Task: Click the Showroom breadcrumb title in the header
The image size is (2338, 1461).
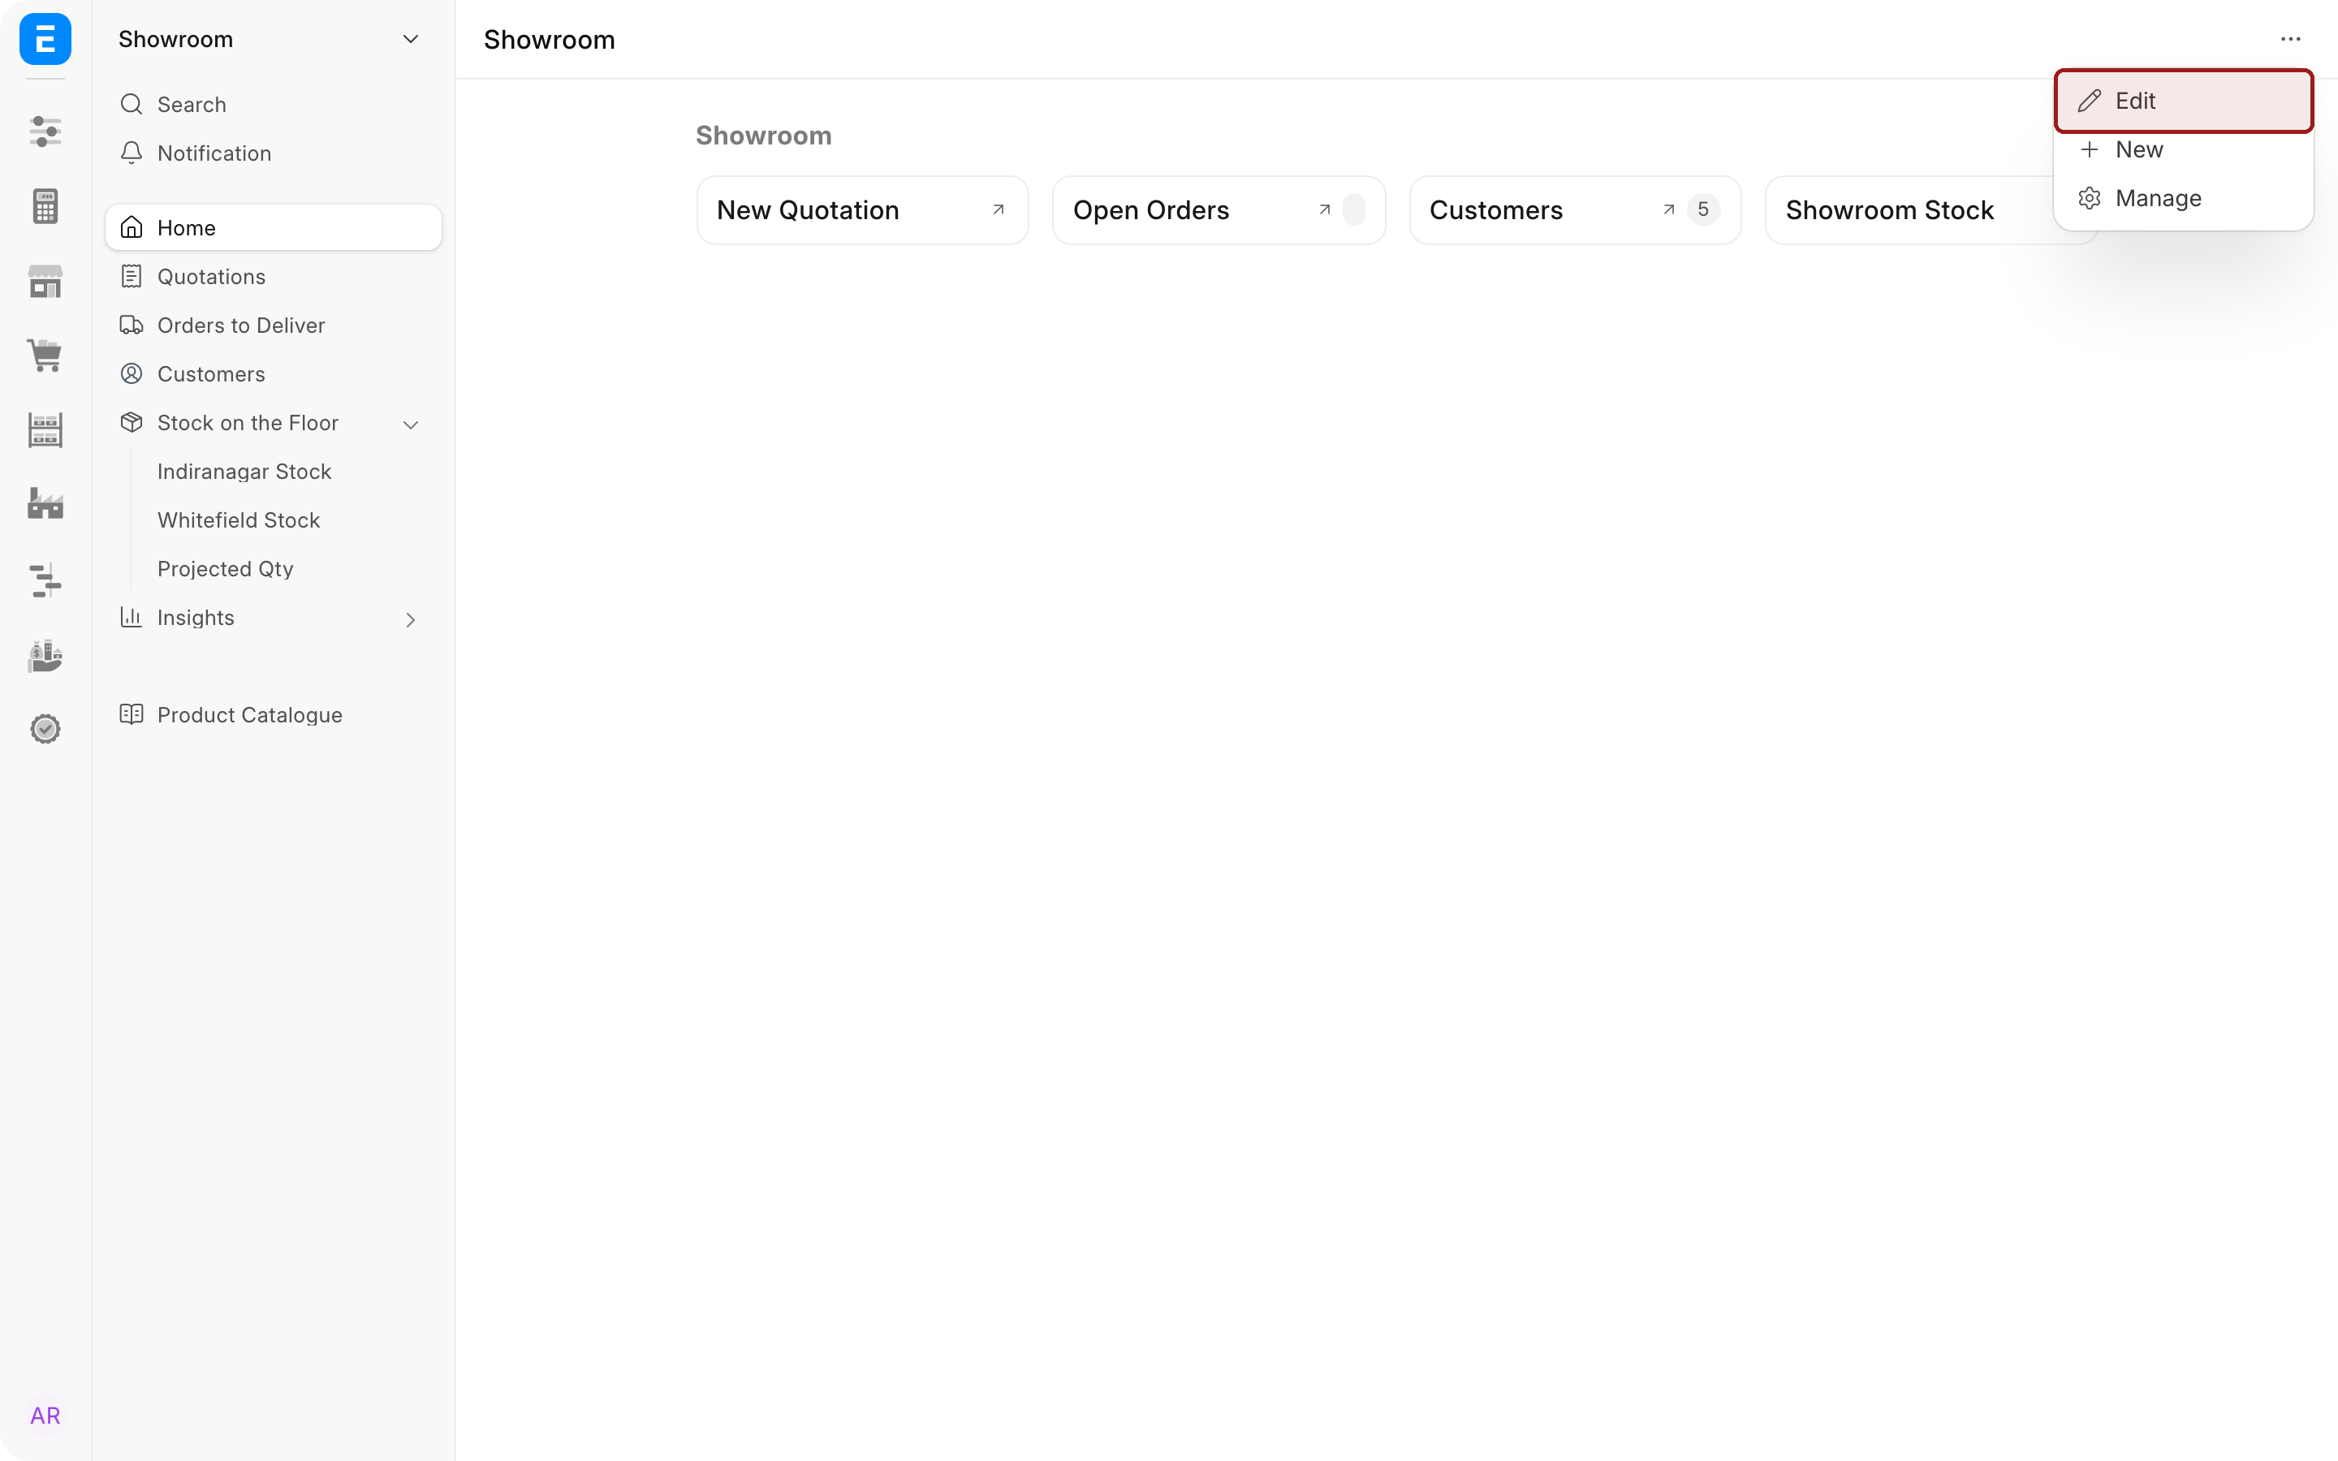Action: pos(549,40)
